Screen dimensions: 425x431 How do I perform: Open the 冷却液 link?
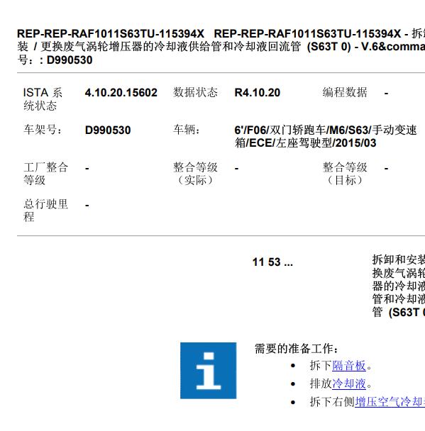pyautogui.click(x=349, y=384)
